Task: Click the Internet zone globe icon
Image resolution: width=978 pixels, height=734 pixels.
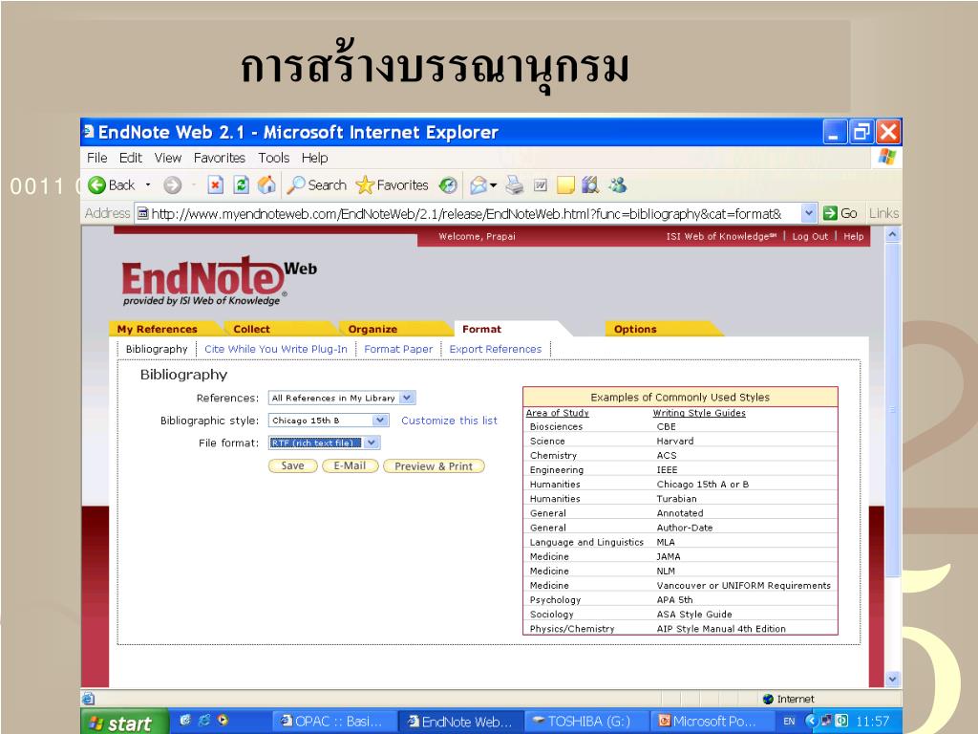Action: click(769, 699)
